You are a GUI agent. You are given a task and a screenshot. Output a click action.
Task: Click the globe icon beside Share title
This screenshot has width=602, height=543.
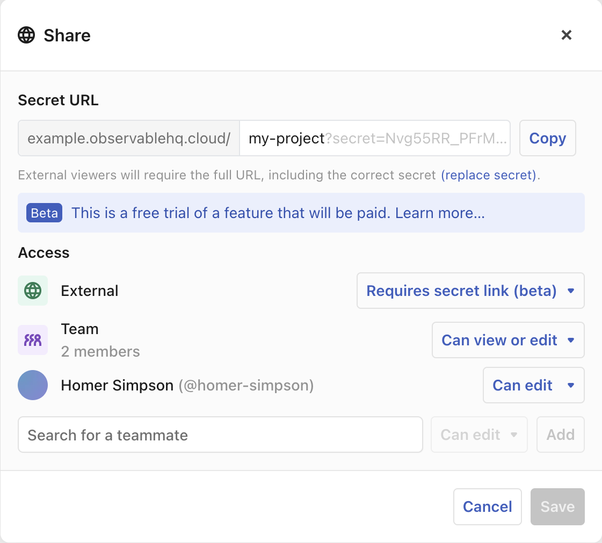tap(26, 35)
